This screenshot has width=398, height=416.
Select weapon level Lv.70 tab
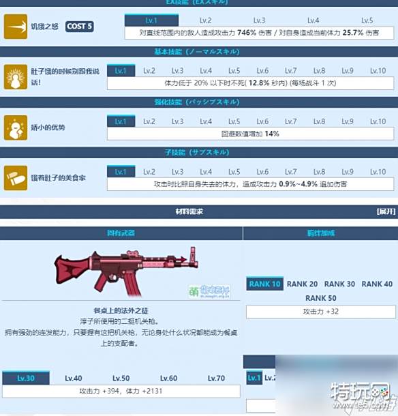216,378
